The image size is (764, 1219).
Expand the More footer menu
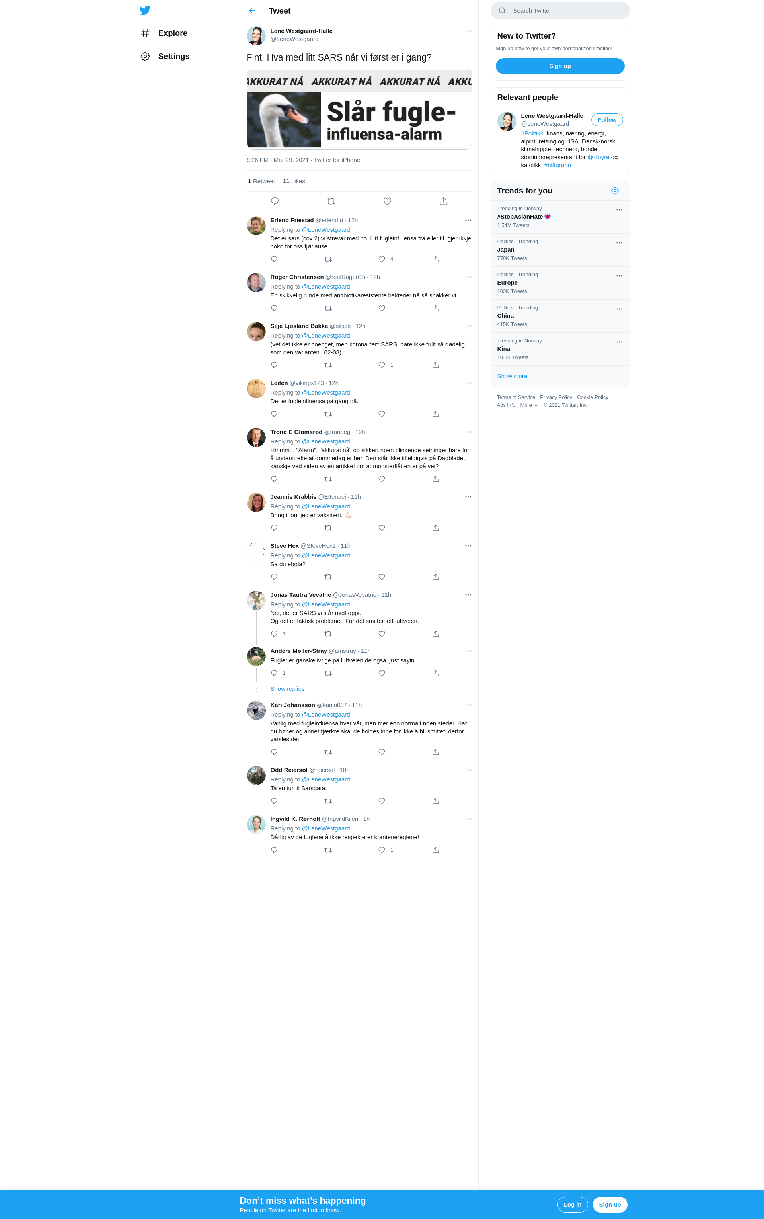pos(528,405)
